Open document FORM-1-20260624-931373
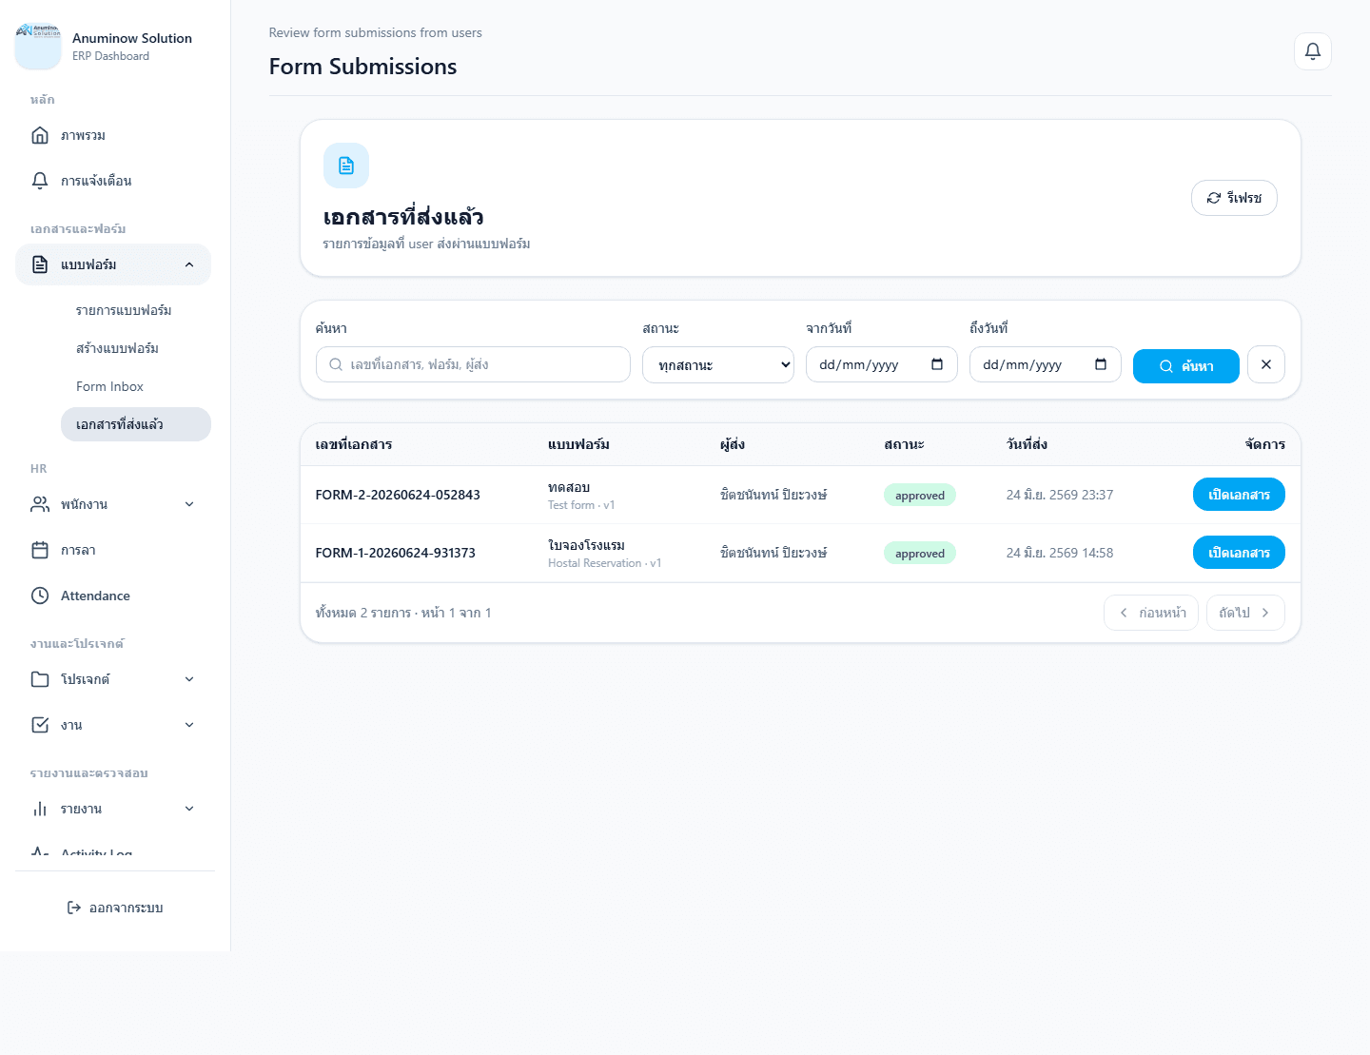 coord(1239,553)
